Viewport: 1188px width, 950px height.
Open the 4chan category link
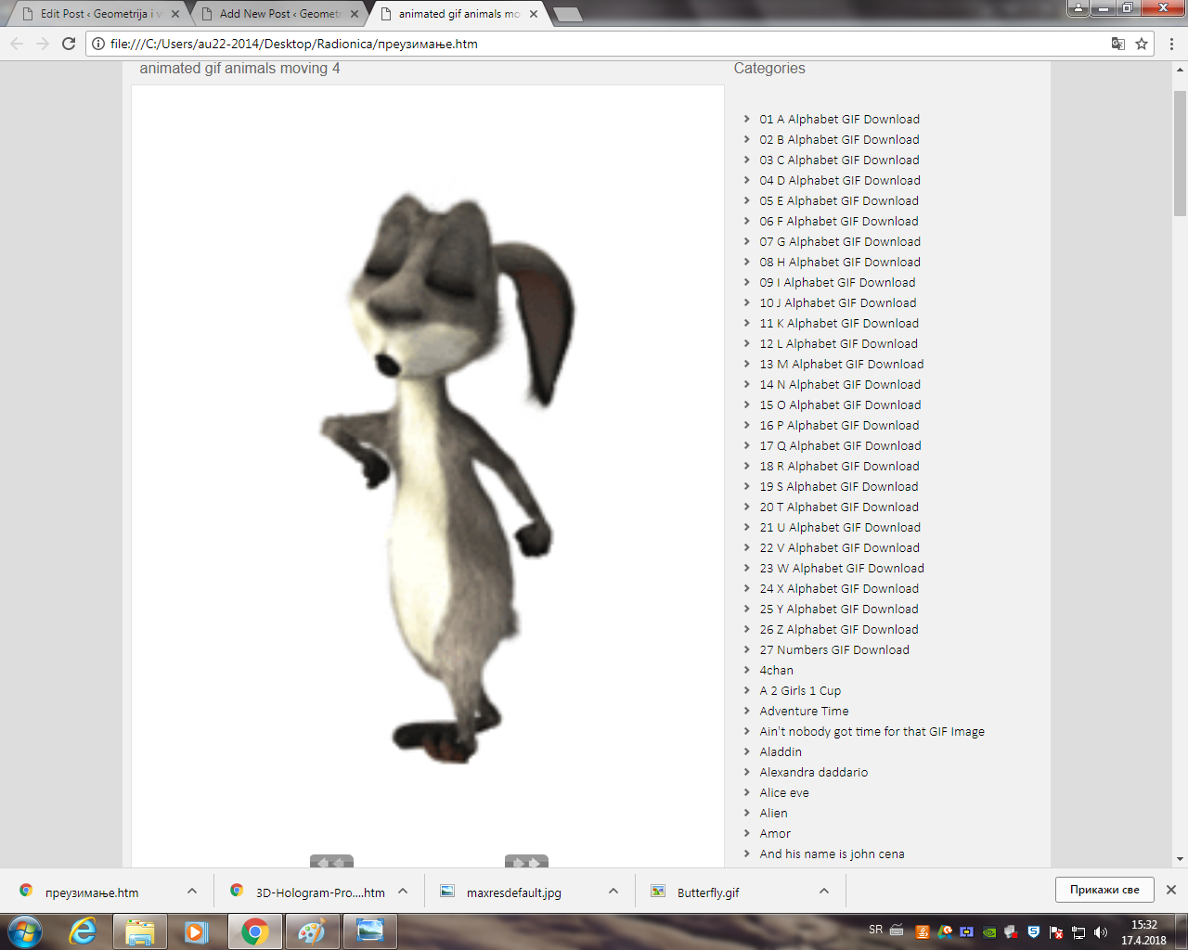776,670
